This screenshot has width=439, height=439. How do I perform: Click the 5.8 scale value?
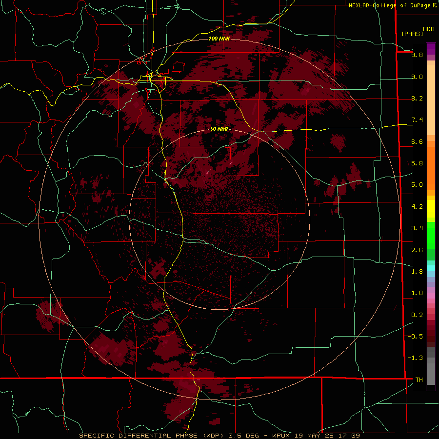point(417,163)
